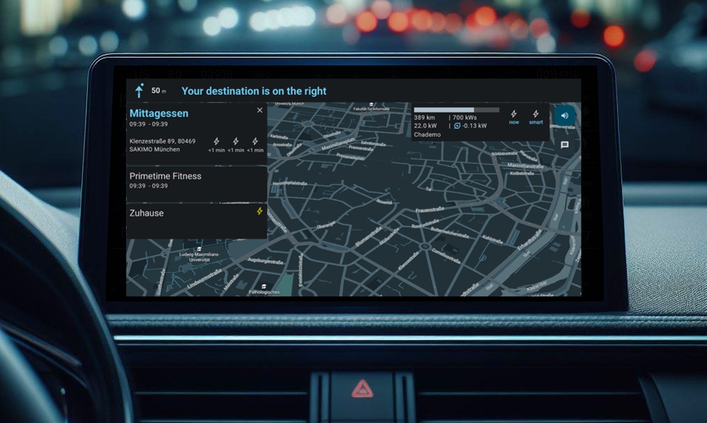Image resolution: width=707 pixels, height=423 pixels.
Task: Tap 'Rosental' label on the map
Action: pos(384,201)
